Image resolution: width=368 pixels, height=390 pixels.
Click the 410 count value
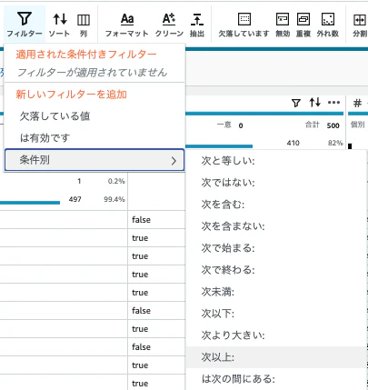click(293, 143)
